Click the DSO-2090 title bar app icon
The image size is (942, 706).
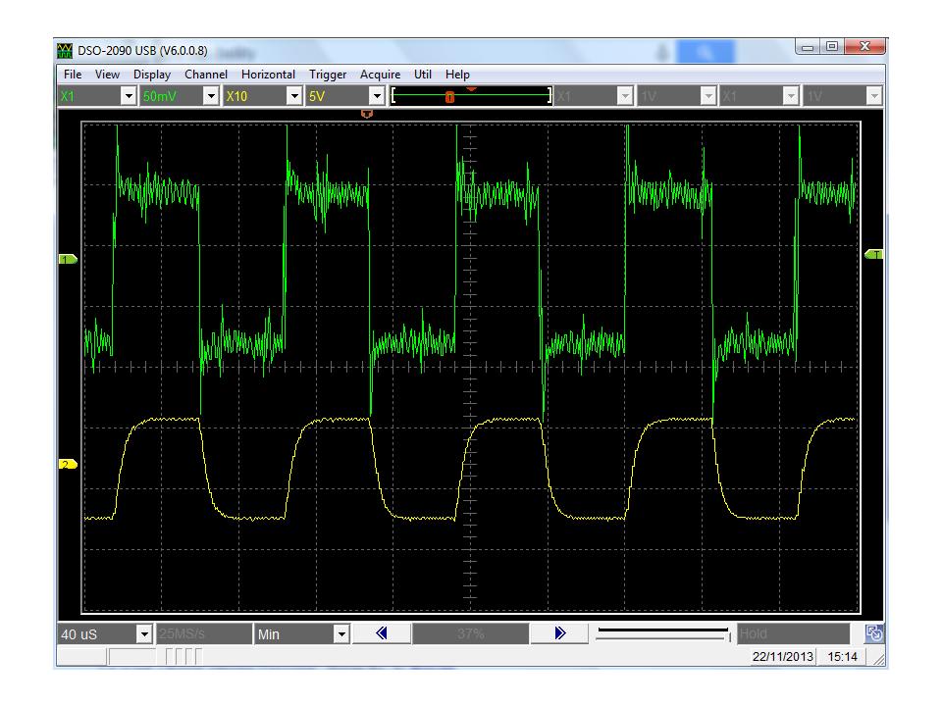point(66,51)
